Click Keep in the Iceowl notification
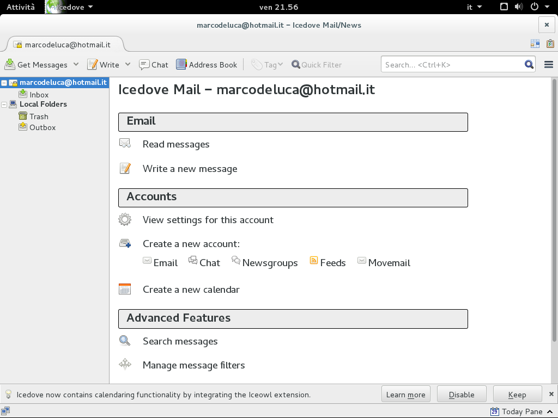This screenshot has height=418, width=558. pos(517,394)
